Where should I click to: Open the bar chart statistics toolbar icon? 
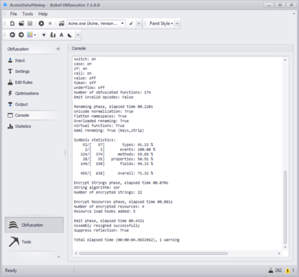point(53,35)
